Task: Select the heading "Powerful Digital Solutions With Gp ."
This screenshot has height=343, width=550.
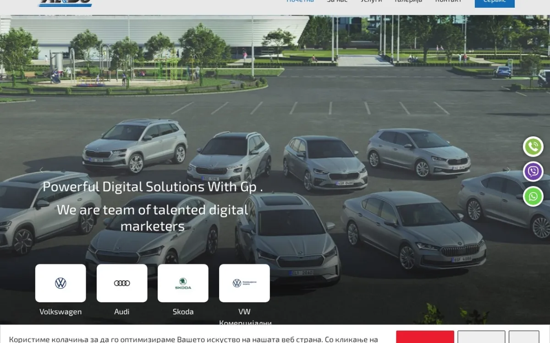Action: [153, 187]
